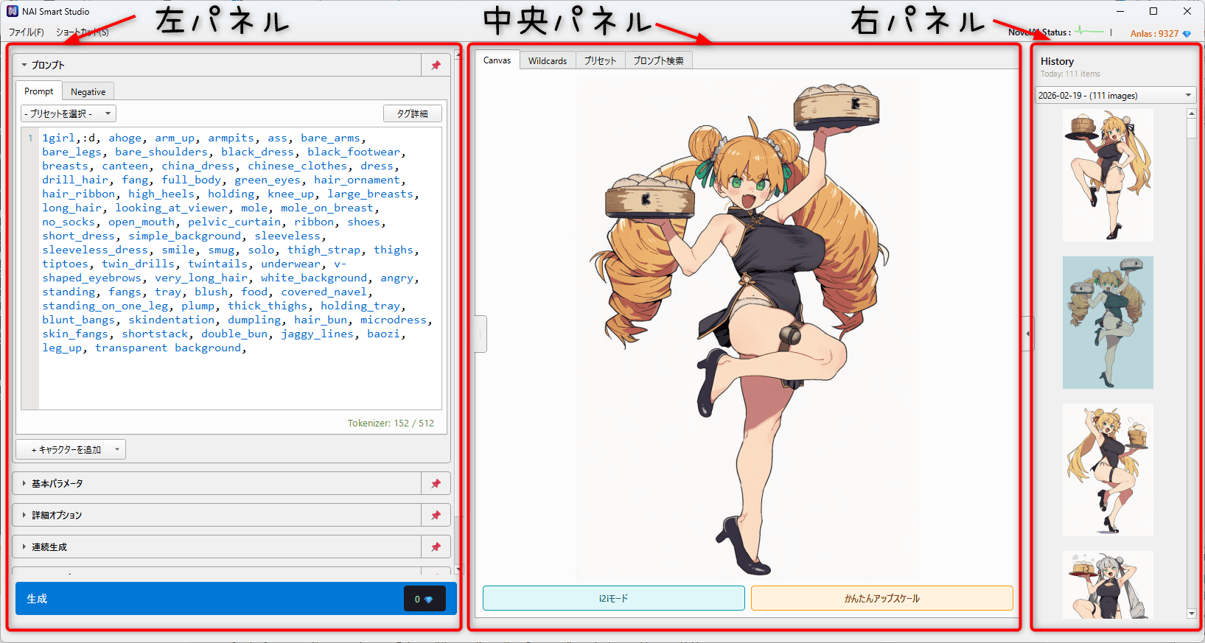Click the History scrollbar up arrow
The width and height of the screenshot is (1205, 643).
(1191, 113)
